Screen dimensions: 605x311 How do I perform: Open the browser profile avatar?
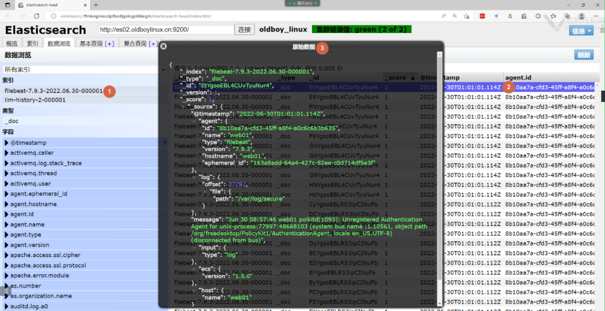[581, 16]
